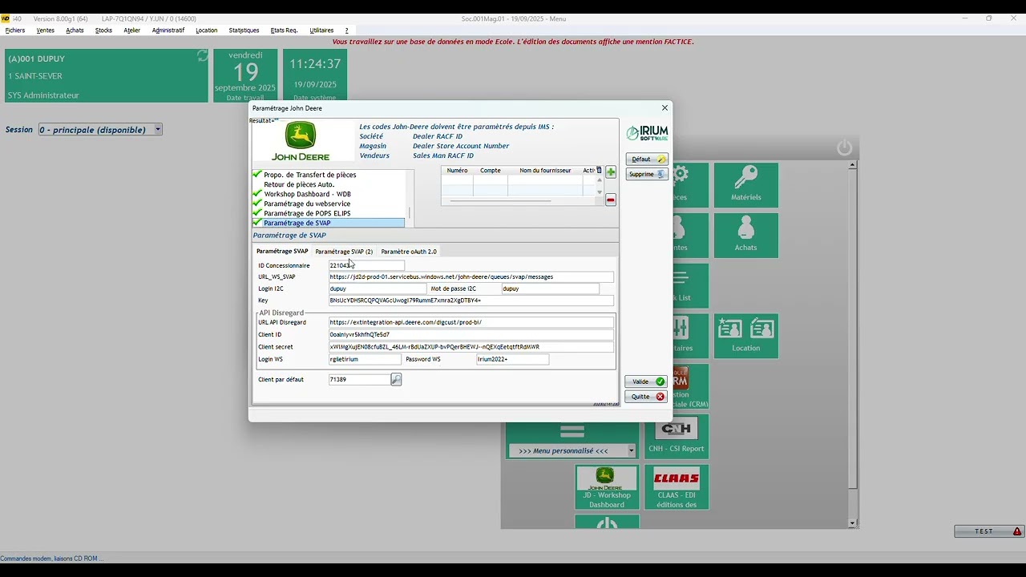
Task: Click the refresh icon on DUPUY panel
Action: (203, 56)
